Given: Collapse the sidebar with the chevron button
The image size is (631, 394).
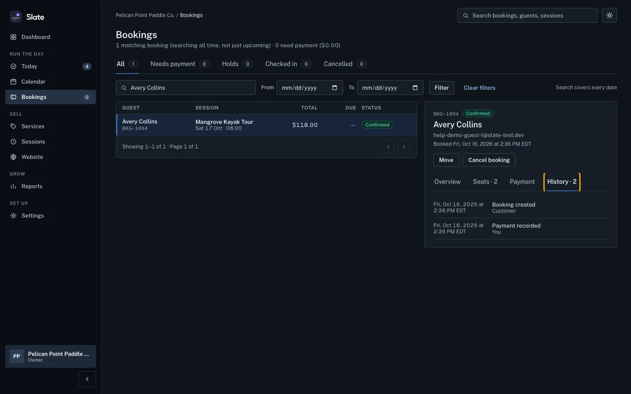Looking at the screenshot, I should pos(87,379).
